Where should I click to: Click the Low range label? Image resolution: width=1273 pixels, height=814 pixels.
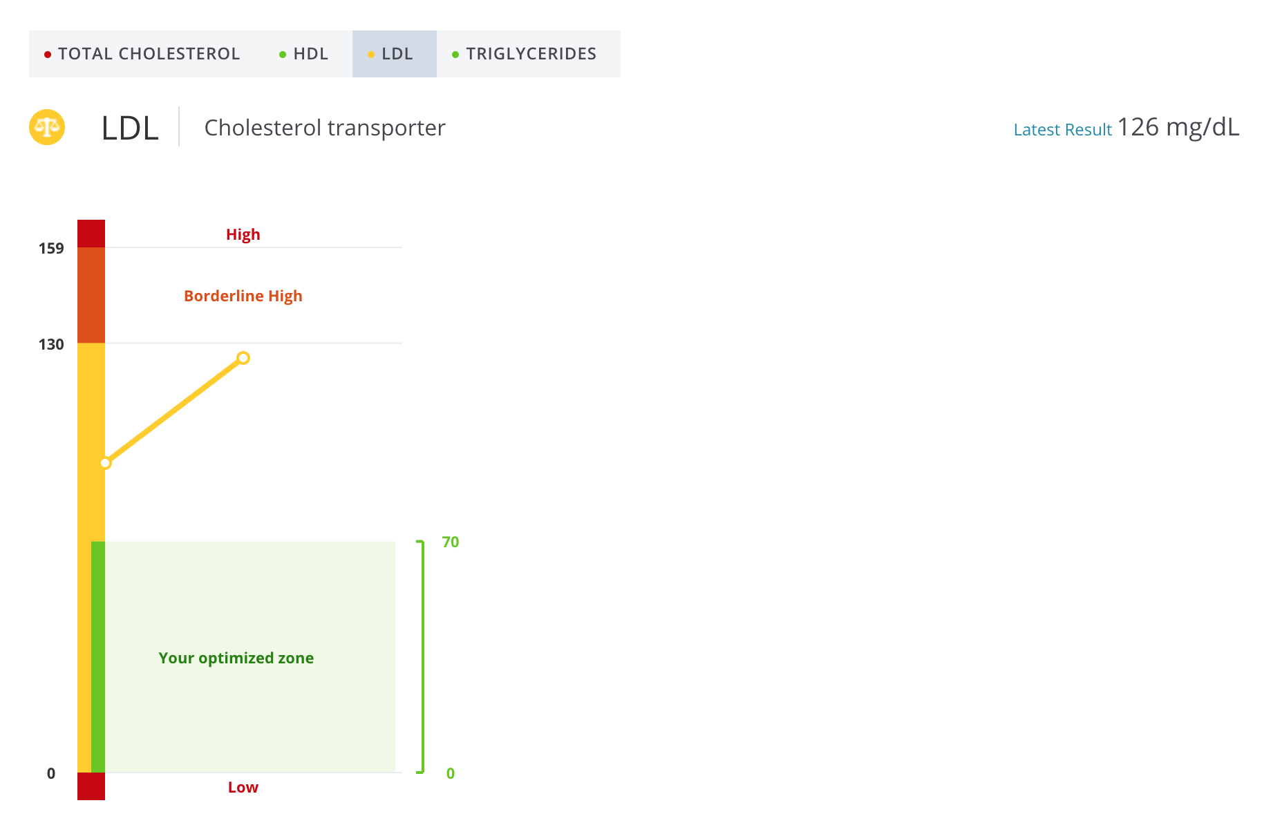pos(243,787)
